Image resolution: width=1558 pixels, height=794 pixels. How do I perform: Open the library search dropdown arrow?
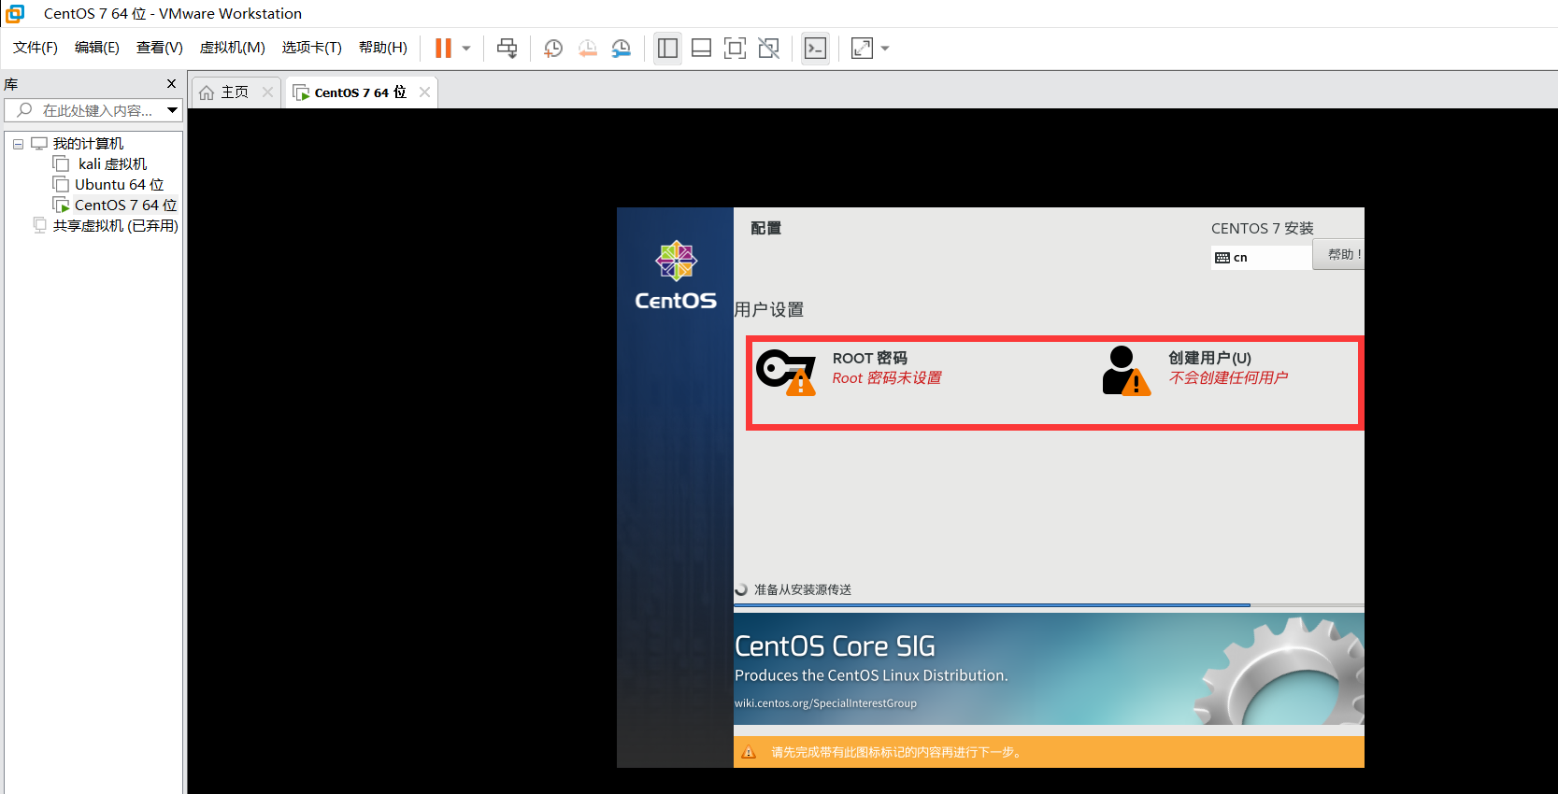173,110
